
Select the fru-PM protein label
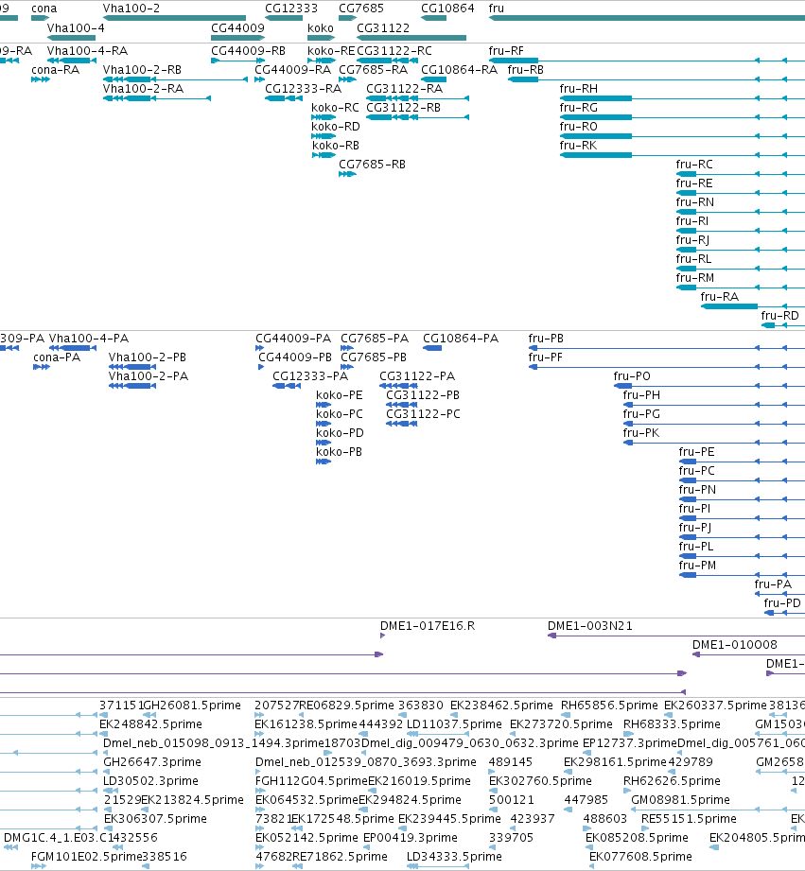[697, 565]
